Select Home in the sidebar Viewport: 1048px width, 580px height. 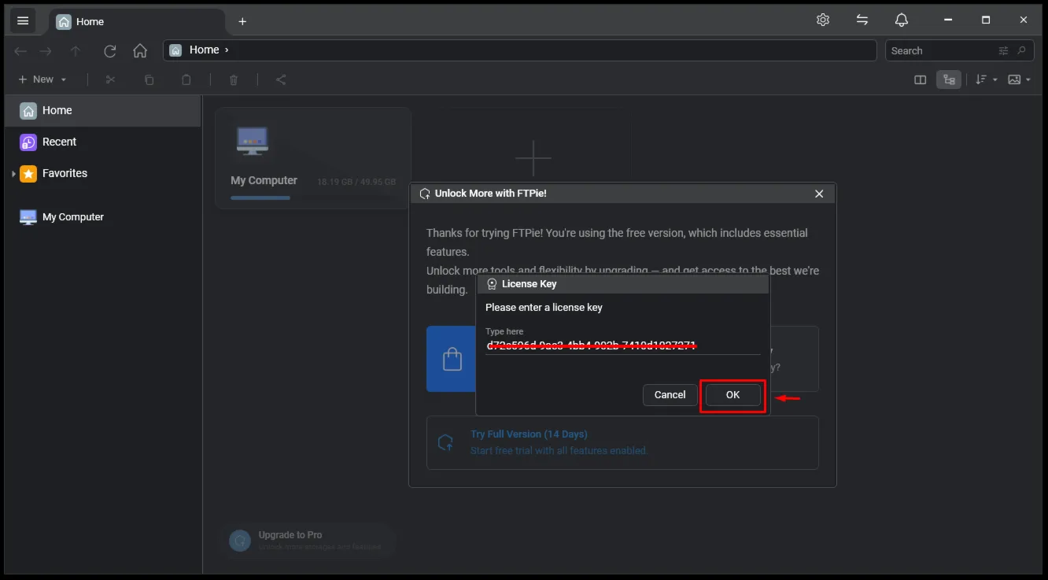(102, 111)
